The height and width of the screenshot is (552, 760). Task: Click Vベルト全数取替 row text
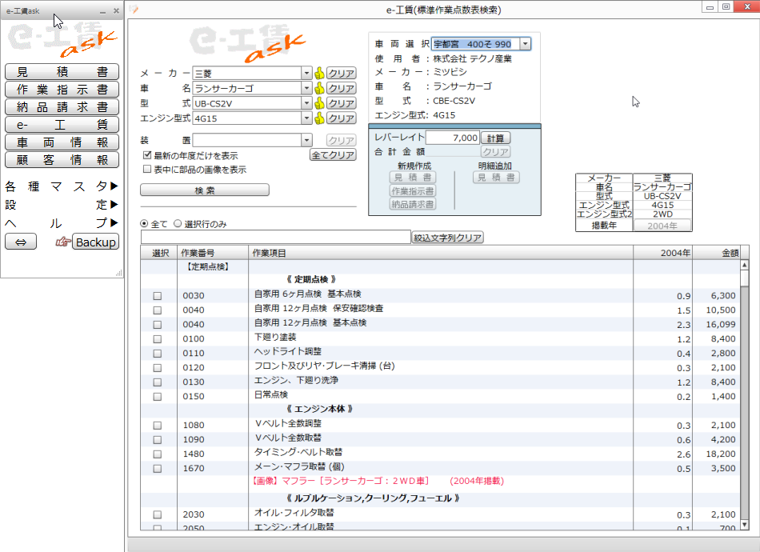[288, 438]
